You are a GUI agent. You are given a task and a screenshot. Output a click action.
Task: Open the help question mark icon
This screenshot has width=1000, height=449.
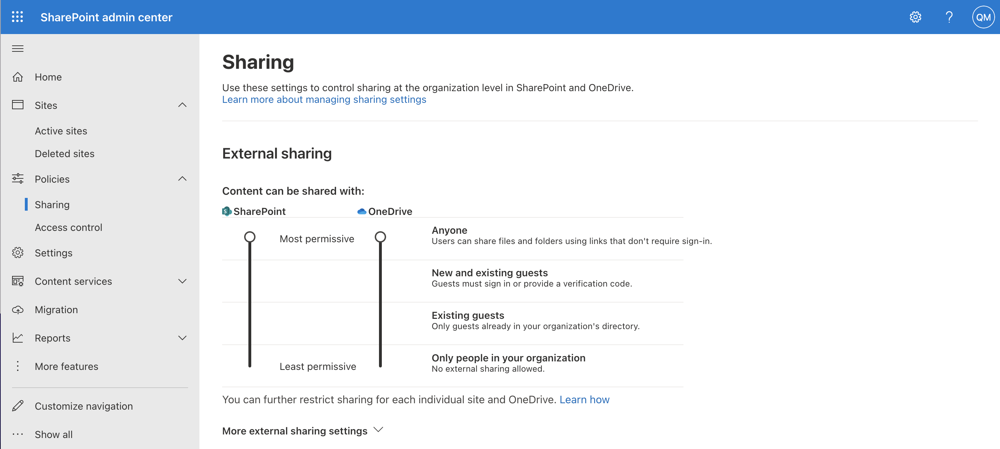tap(949, 17)
